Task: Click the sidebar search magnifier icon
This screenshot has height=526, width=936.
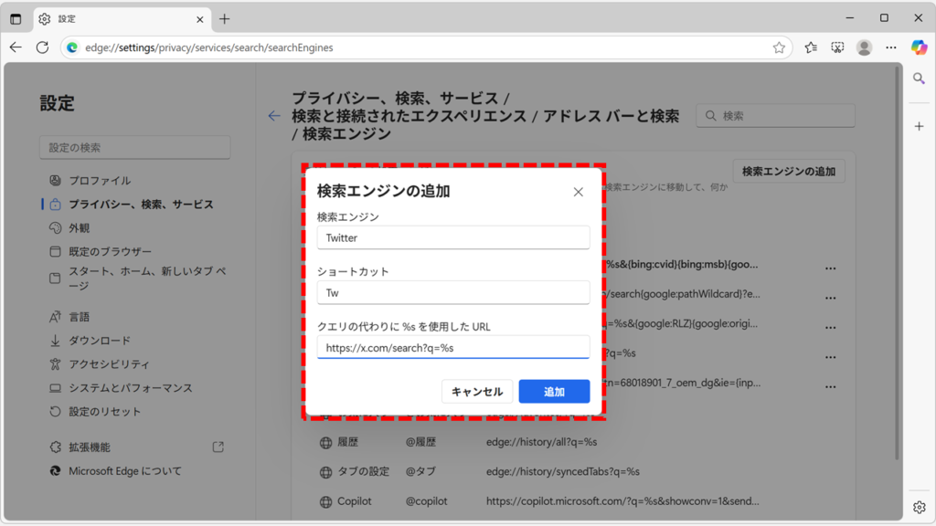Action: pyautogui.click(x=919, y=79)
